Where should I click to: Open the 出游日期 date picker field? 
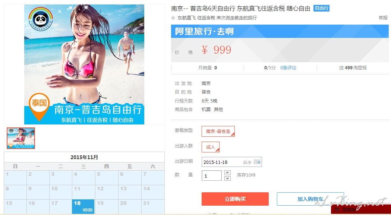pos(232,162)
